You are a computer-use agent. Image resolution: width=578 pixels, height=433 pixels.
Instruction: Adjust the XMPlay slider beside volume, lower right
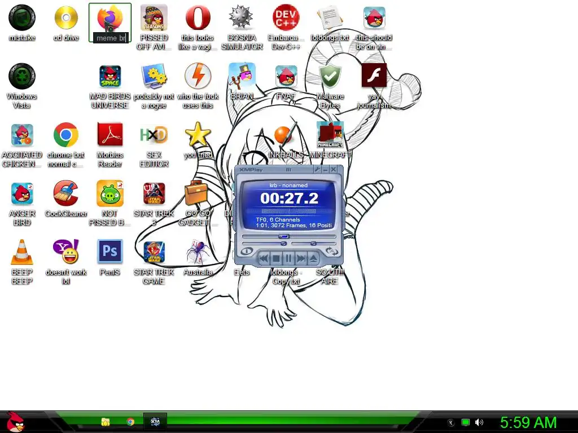314,244
